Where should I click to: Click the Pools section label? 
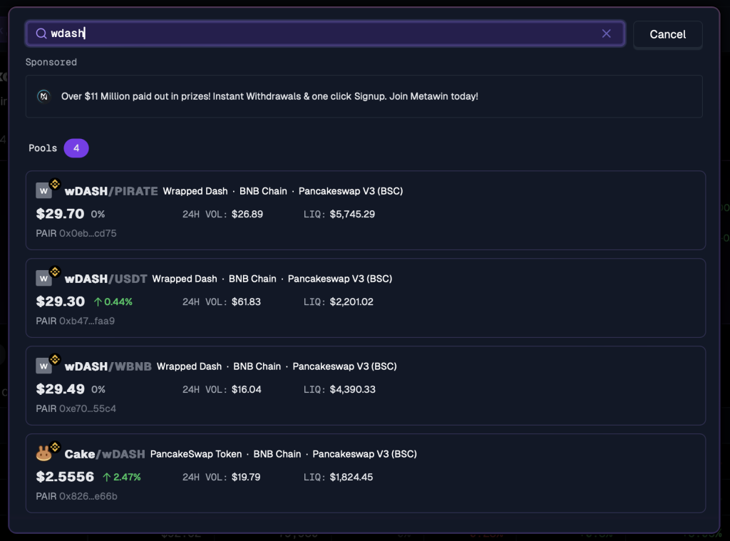click(x=43, y=148)
